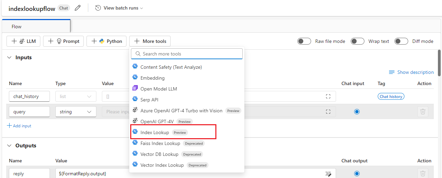Click the chat_history name field
This screenshot has width=442, height=178.
[x=29, y=96]
